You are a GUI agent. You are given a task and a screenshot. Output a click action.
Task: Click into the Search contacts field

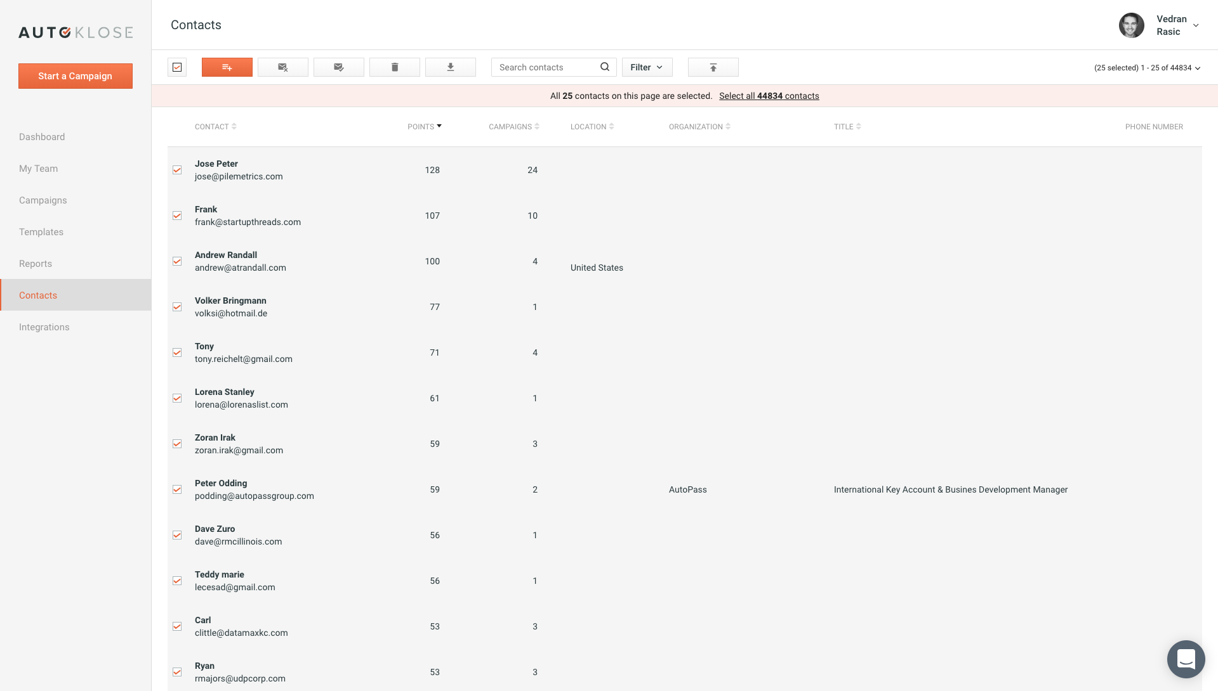point(546,67)
